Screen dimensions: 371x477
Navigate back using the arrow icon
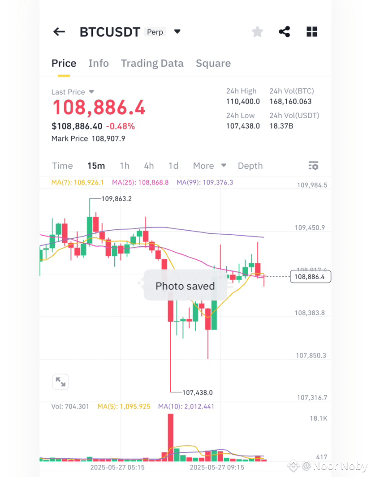coord(59,31)
